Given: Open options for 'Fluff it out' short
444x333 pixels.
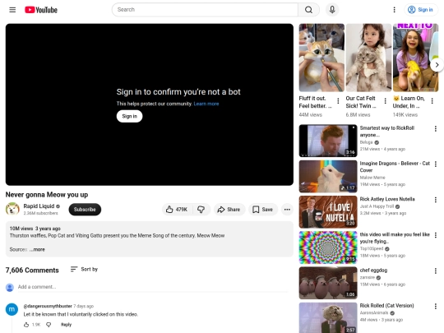Looking at the screenshot, I should (x=338, y=101).
